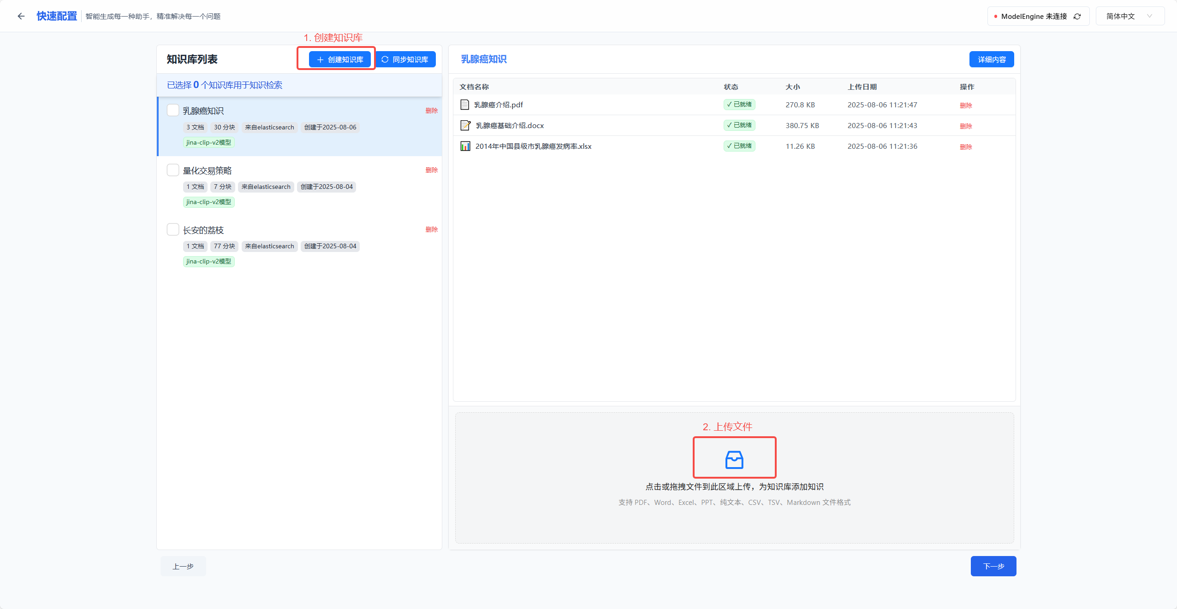1177x609 pixels.
Task: Click the ModelEngine refresh icon
Action: coord(1077,16)
